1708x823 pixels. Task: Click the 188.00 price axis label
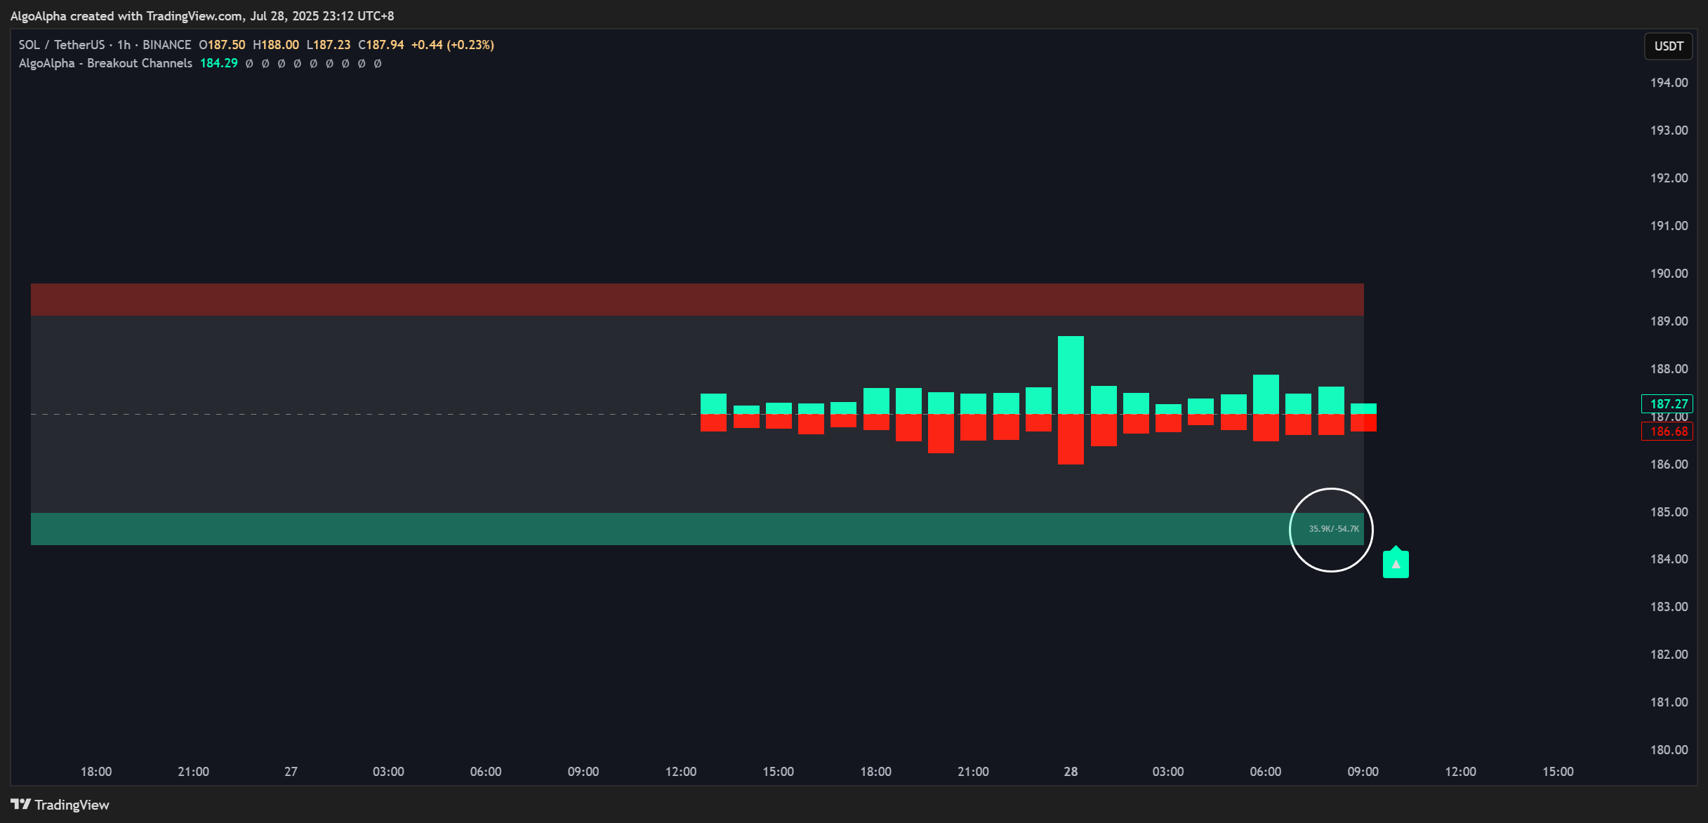[1669, 369]
